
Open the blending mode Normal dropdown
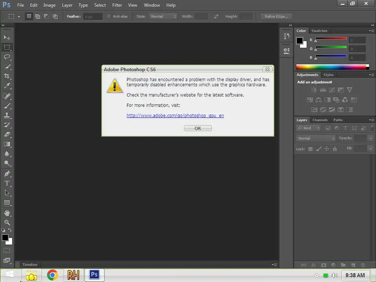pos(315,138)
